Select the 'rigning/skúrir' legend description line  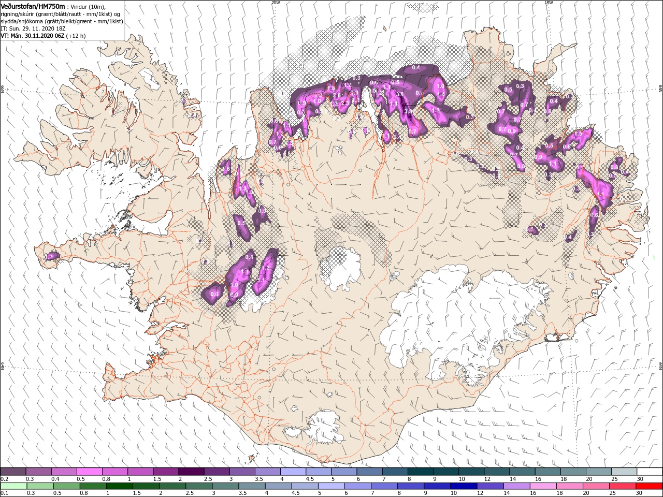click(61, 14)
